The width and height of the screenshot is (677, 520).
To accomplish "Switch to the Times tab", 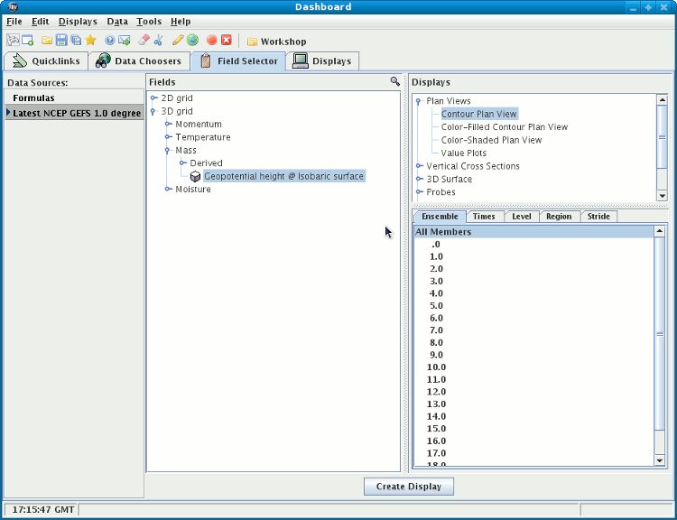I will point(484,217).
